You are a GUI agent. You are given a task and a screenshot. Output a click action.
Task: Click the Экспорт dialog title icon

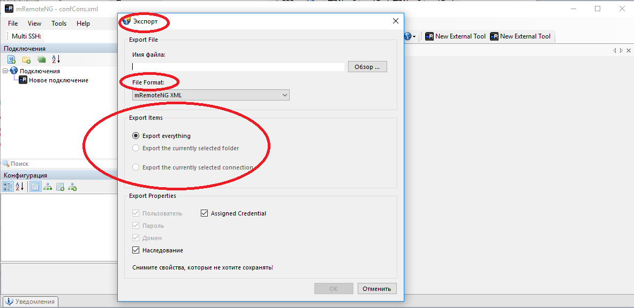click(126, 21)
